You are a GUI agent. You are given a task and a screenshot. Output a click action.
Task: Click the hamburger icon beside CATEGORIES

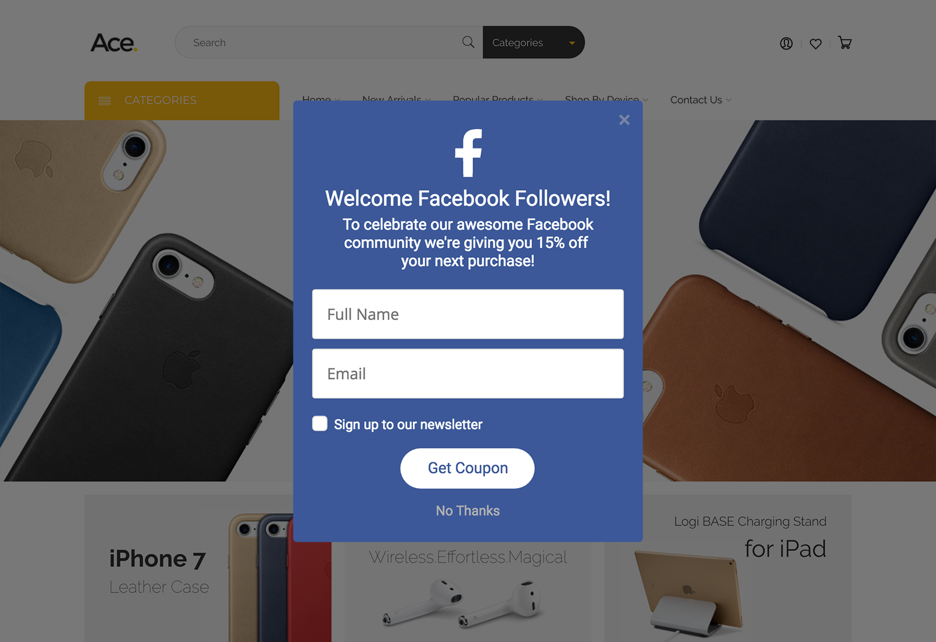(105, 101)
